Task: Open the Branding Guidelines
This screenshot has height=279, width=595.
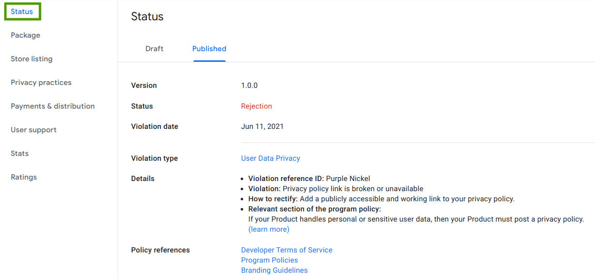Action: (274, 270)
